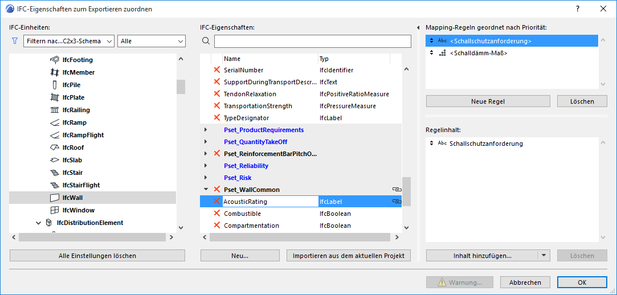Click the Abbrechen button
Viewport: 617px width, 295px height.
[525, 282]
